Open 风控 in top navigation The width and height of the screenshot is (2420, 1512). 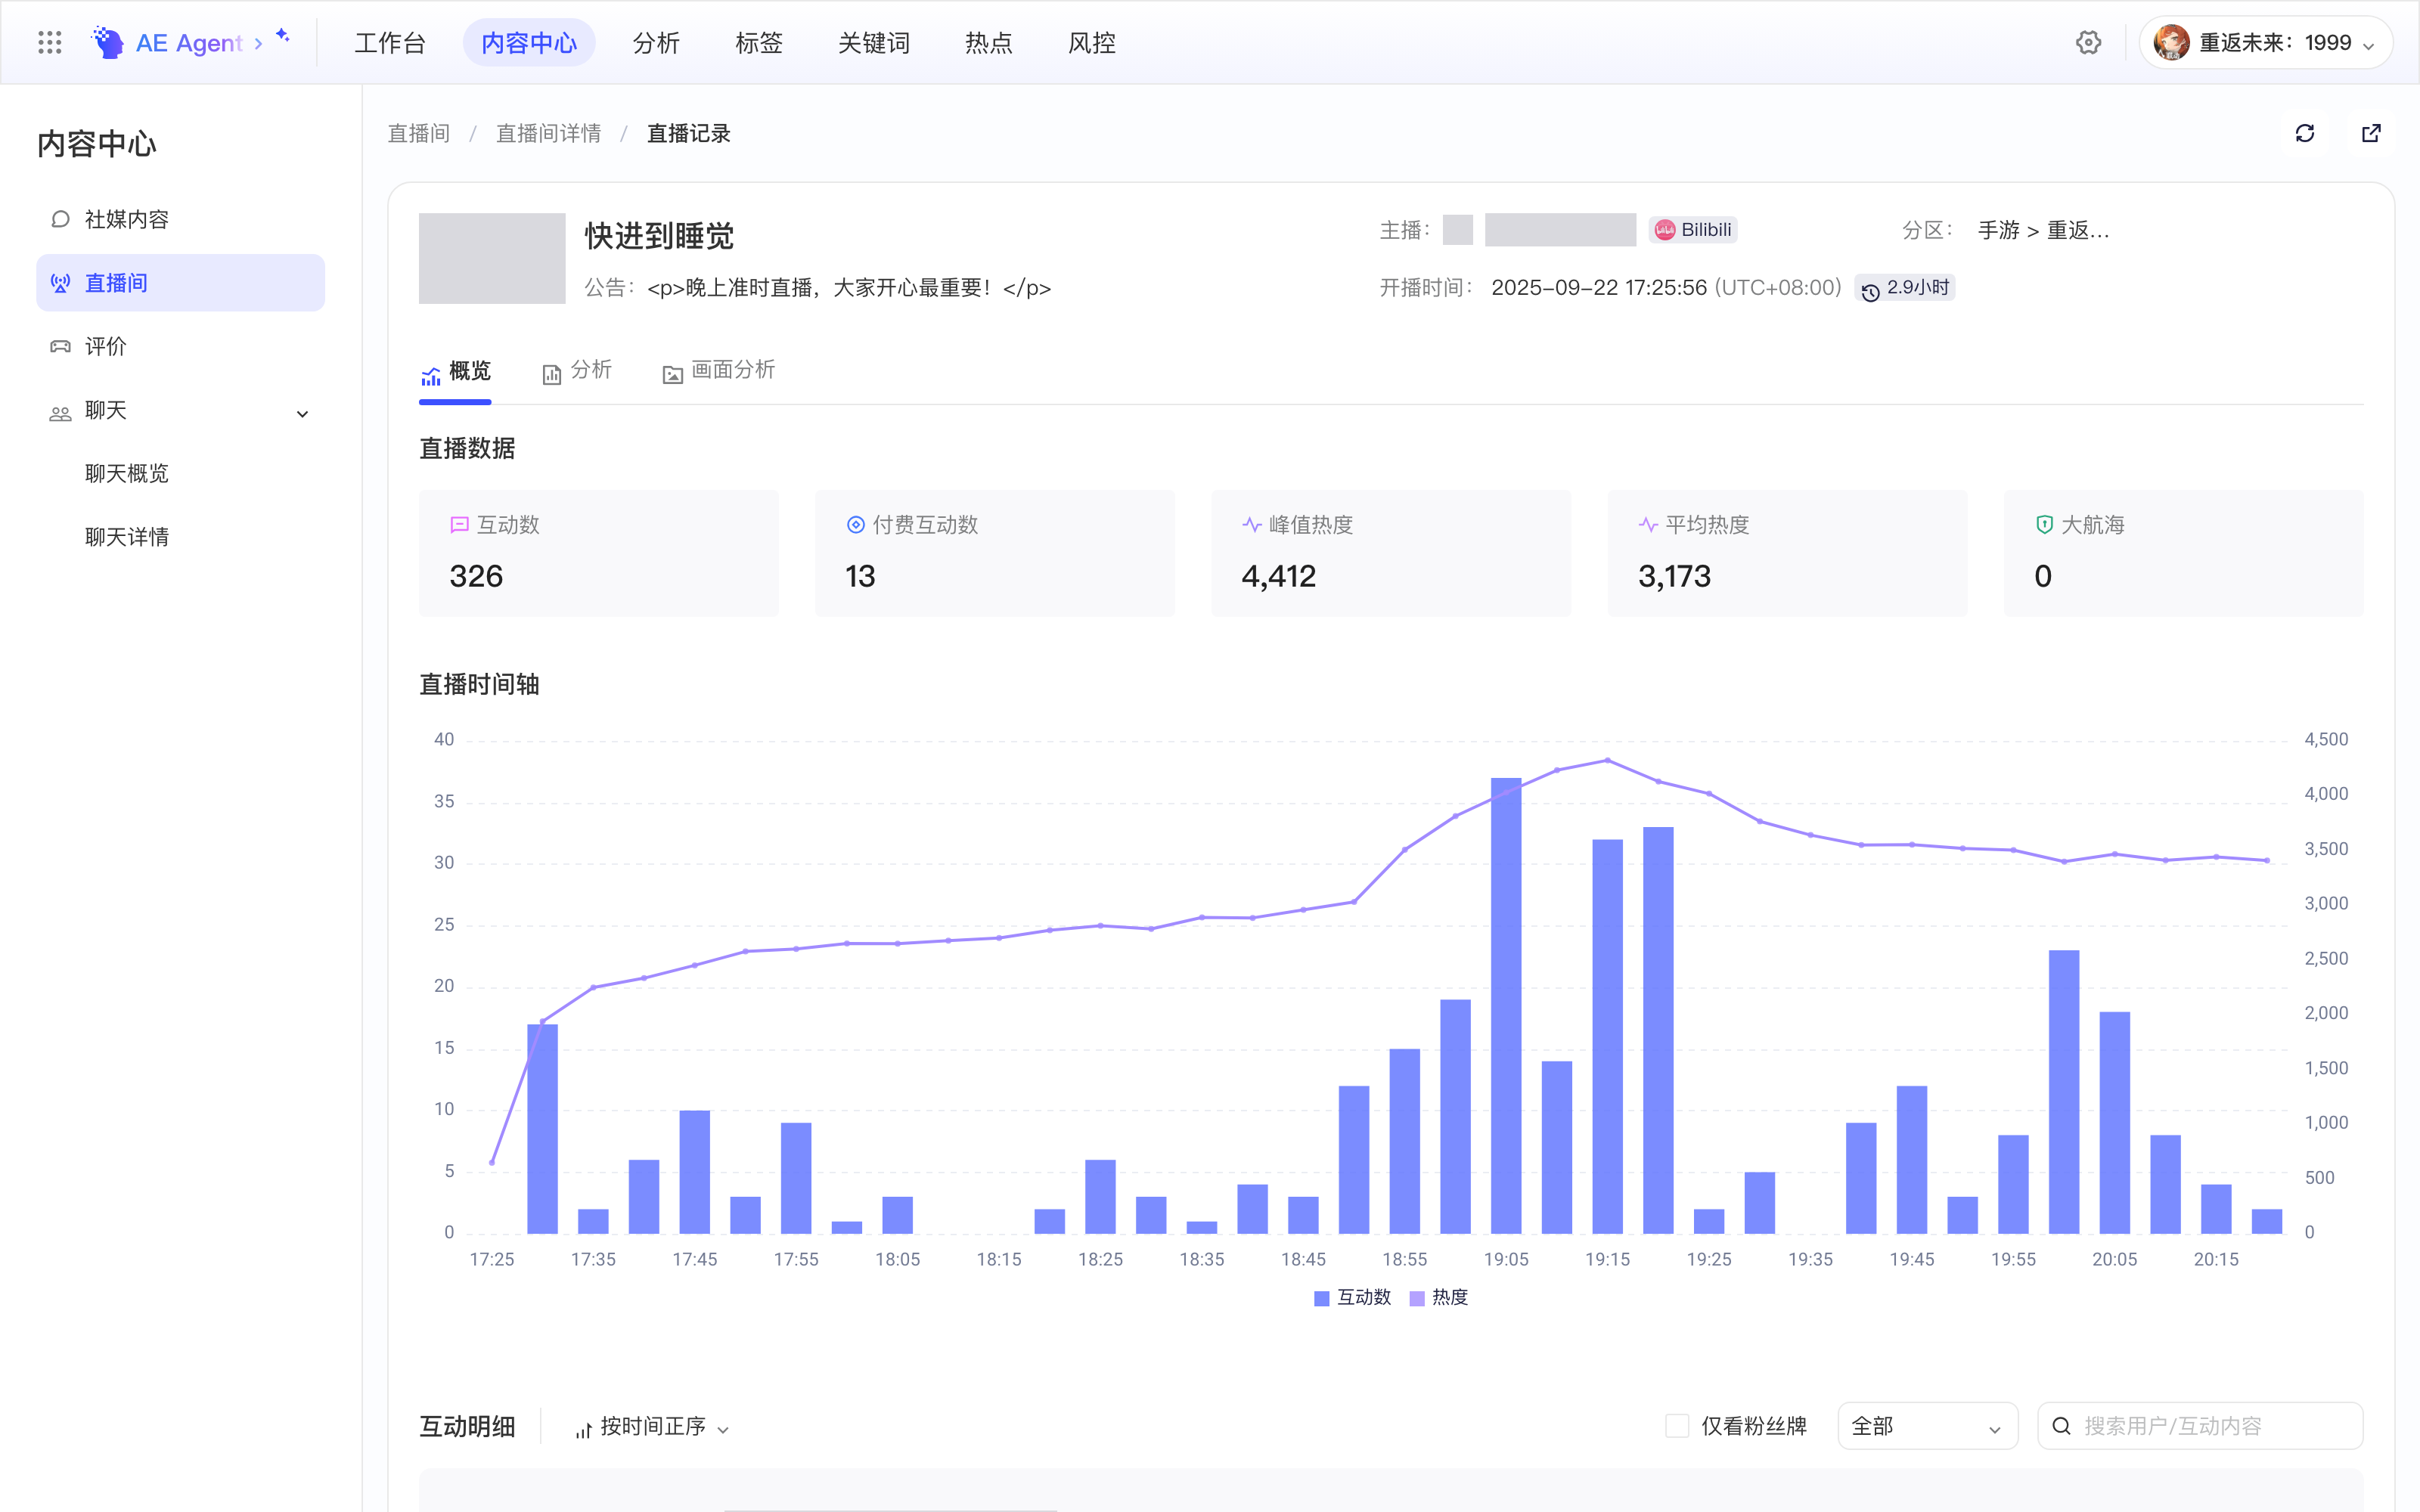pyautogui.click(x=1092, y=43)
